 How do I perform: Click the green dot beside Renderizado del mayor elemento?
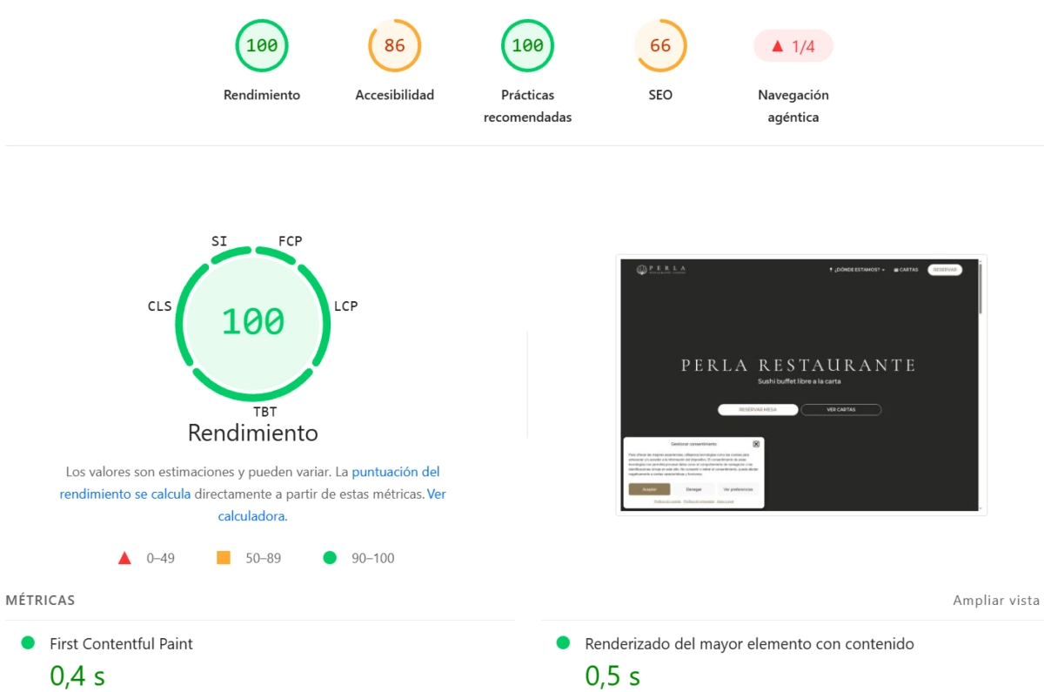click(x=563, y=642)
